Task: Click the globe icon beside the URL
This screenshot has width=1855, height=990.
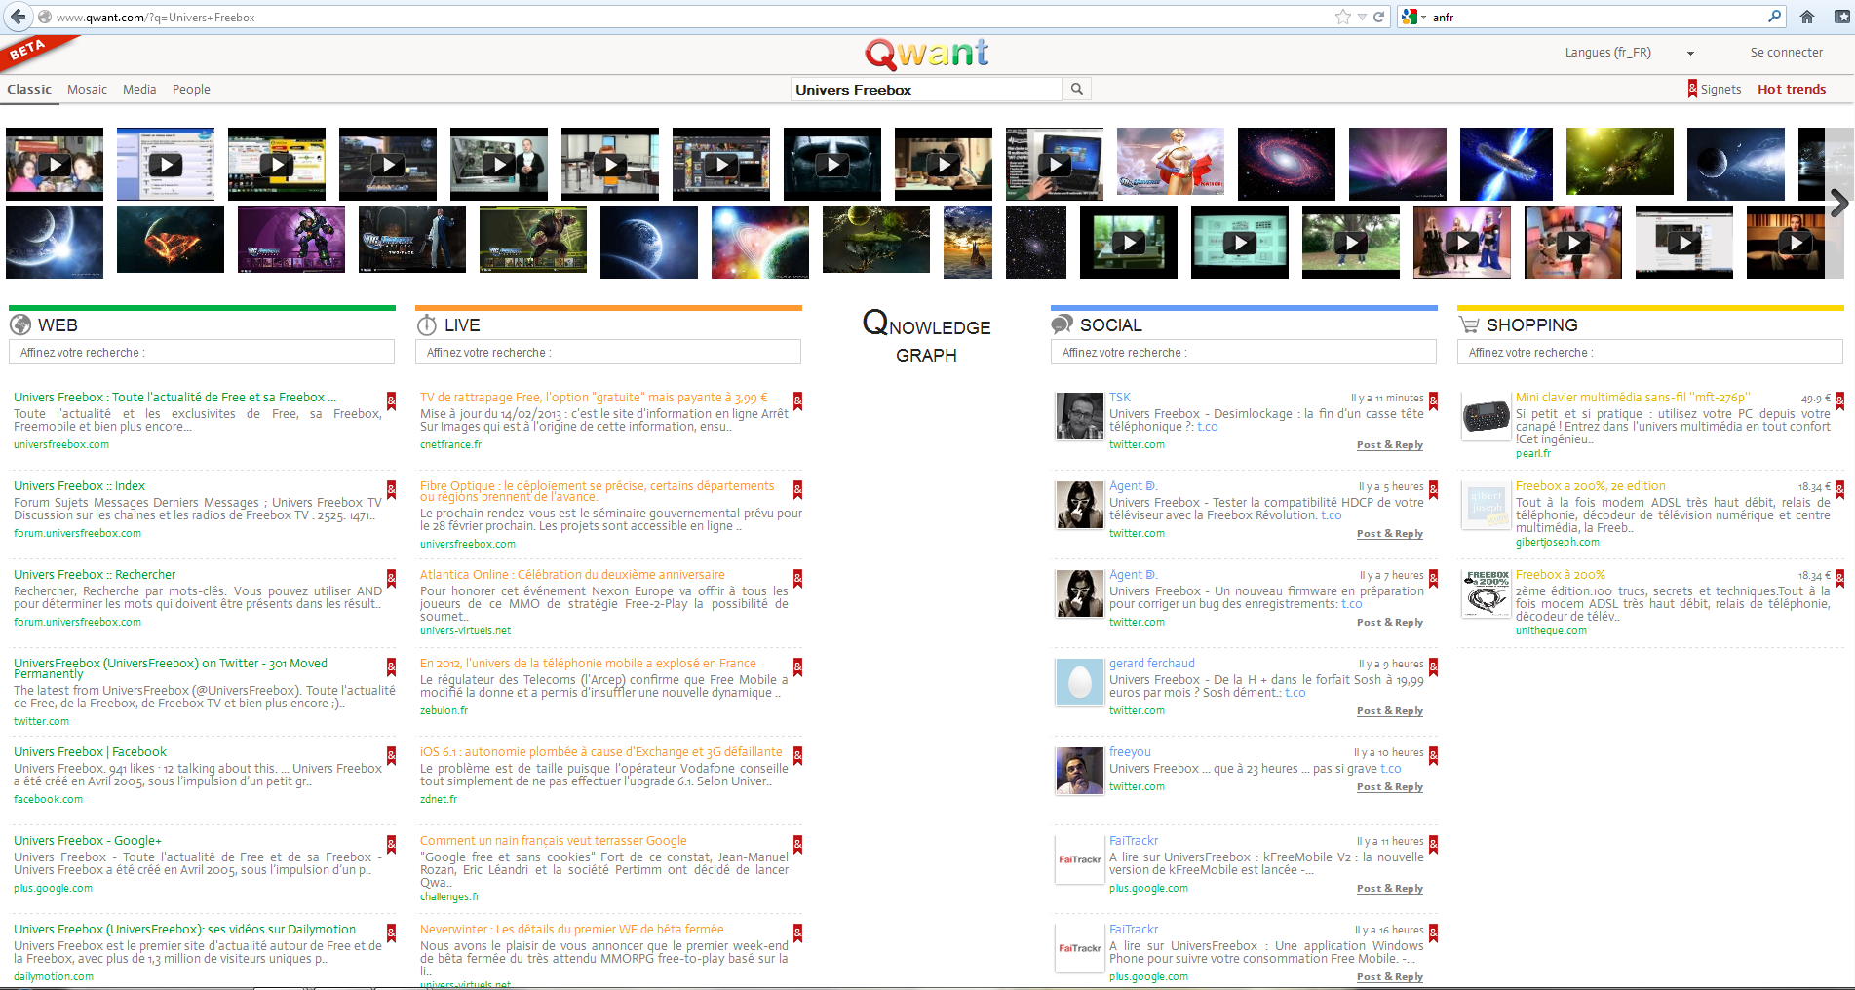Action: tap(45, 17)
